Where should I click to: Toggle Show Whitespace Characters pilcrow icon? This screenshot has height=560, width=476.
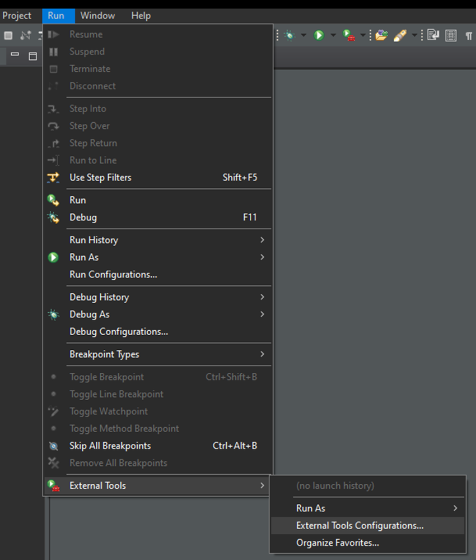469,35
